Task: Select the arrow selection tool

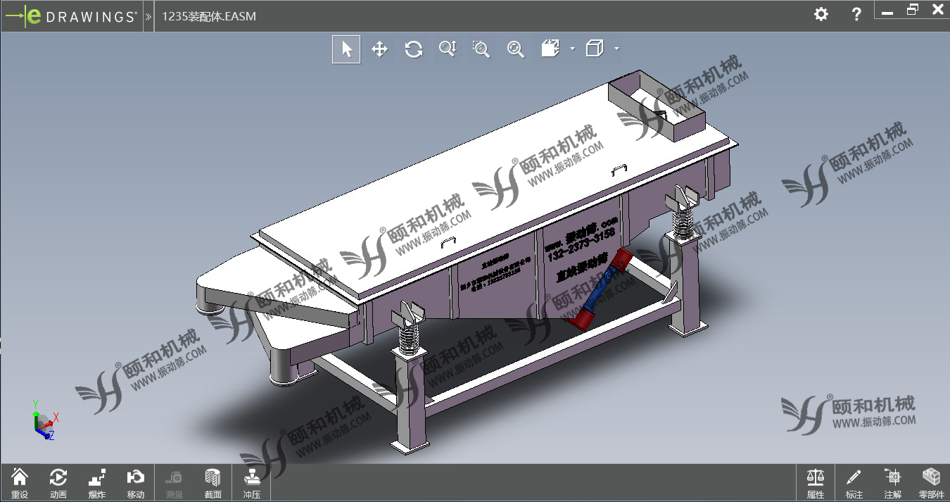Action: [x=346, y=49]
